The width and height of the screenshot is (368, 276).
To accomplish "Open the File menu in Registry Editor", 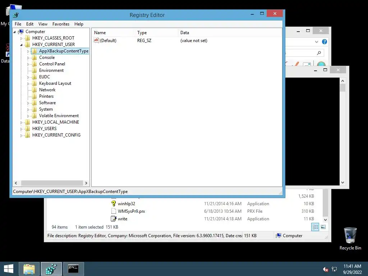I will point(18,24).
